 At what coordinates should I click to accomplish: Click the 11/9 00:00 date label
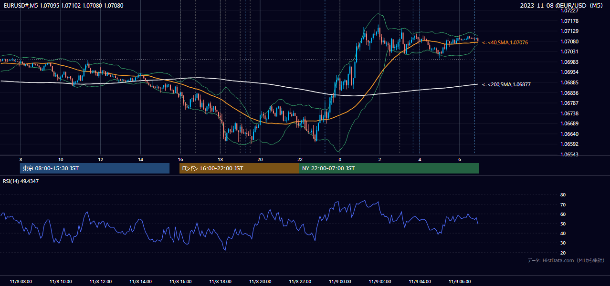point(340,282)
